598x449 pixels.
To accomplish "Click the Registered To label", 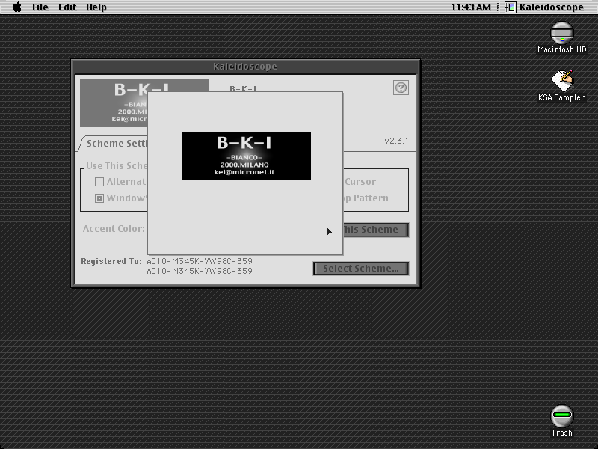I will (x=111, y=261).
